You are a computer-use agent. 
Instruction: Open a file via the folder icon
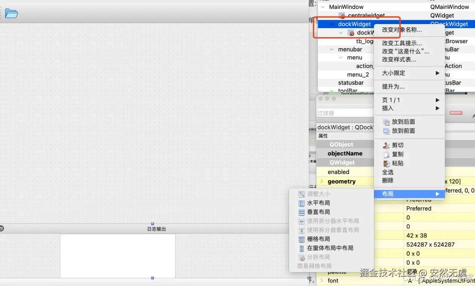click(x=12, y=13)
